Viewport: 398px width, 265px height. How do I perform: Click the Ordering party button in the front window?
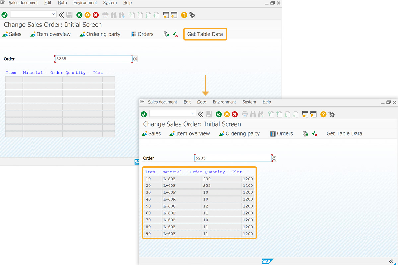click(x=239, y=134)
